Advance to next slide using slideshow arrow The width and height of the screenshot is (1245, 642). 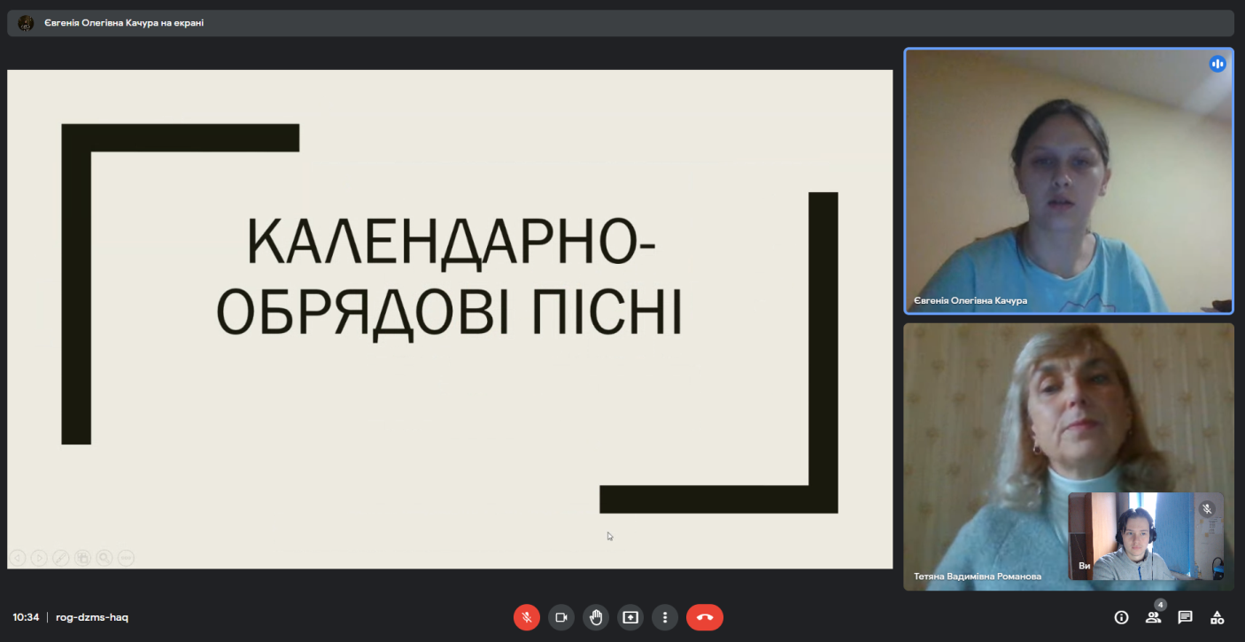[39, 558]
